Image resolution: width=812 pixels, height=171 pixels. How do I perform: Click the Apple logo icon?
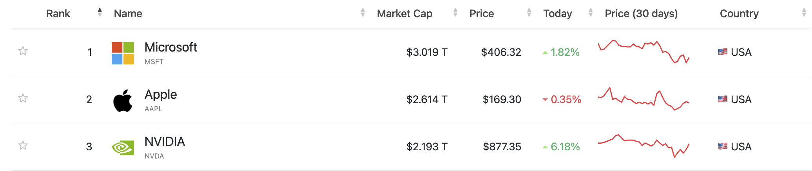(123, 101)
